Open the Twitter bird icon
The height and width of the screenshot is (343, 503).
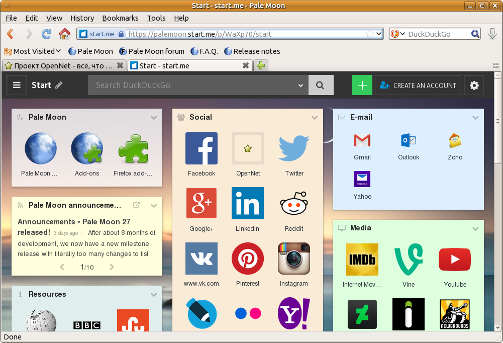tap(294, 148)
